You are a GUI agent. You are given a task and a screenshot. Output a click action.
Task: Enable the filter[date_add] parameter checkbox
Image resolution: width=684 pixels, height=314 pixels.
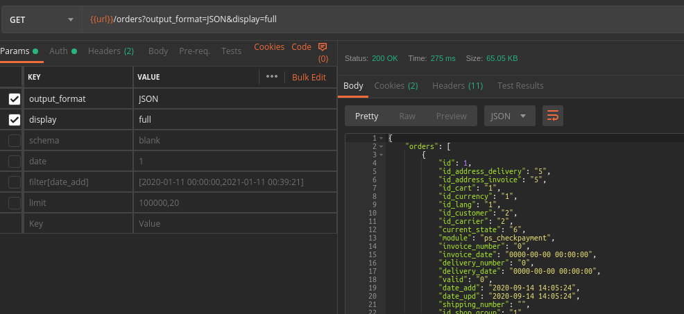(15, 182)
